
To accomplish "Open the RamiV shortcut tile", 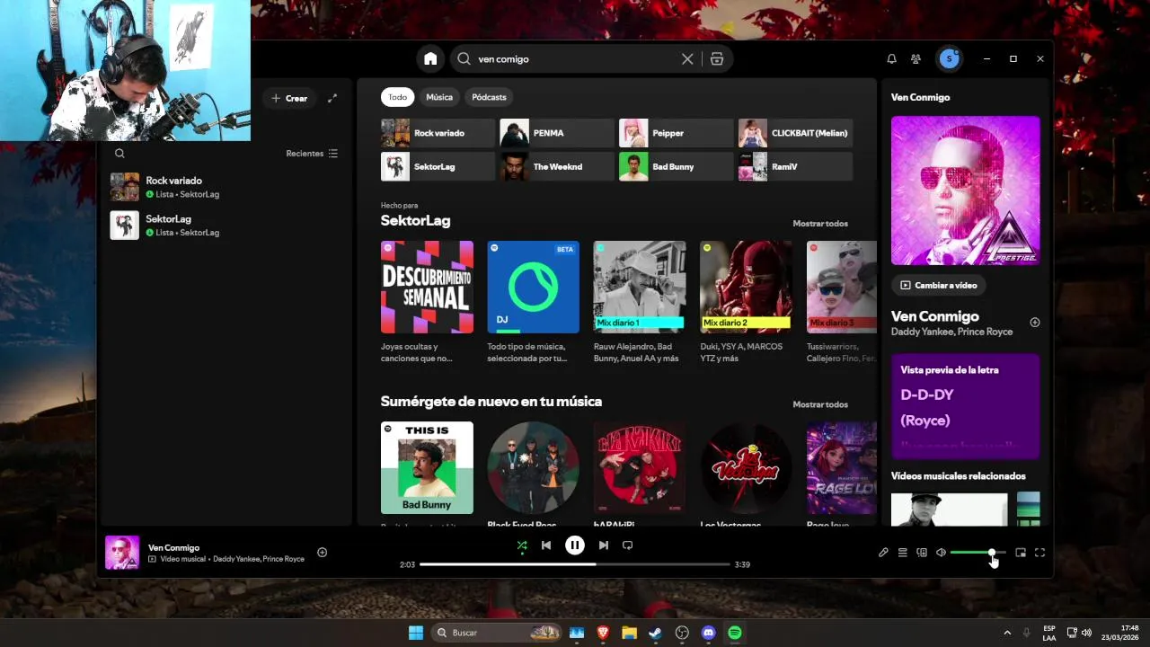I will (x=795, y=166).
